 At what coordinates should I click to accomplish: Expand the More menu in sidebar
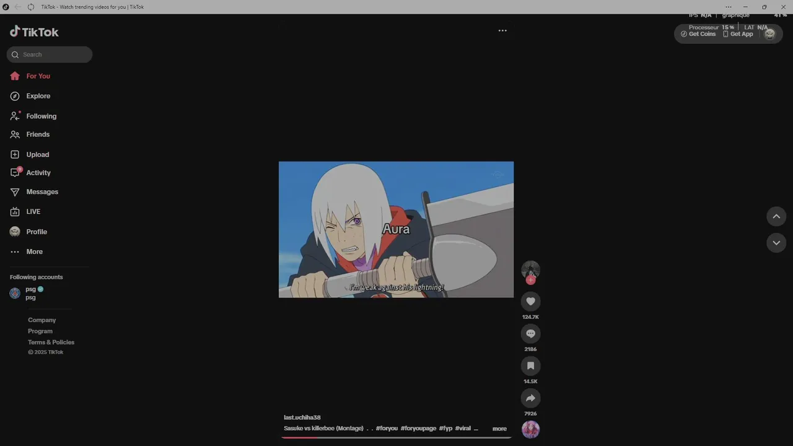point(26,251)
